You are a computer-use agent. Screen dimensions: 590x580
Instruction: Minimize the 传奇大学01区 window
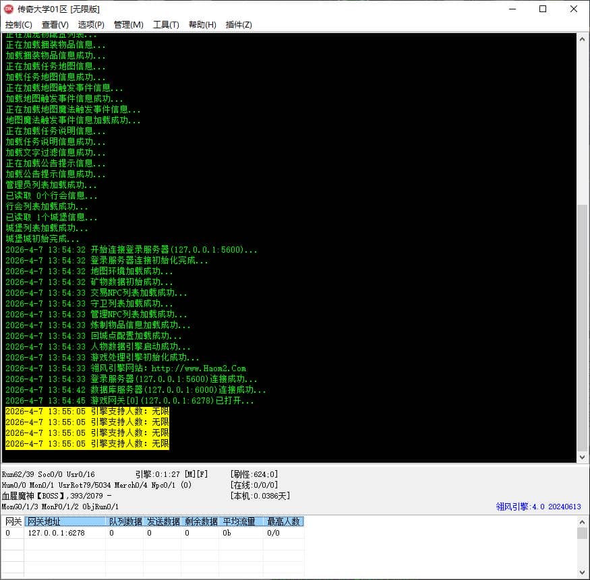[512, 9]
